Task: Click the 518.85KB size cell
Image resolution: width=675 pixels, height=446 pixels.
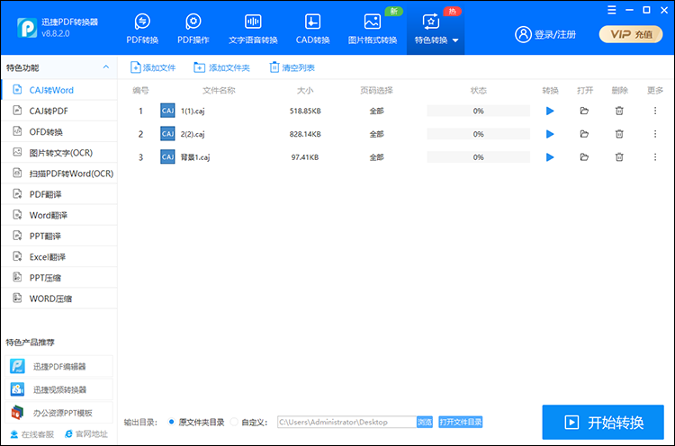Action: (305, 111)
